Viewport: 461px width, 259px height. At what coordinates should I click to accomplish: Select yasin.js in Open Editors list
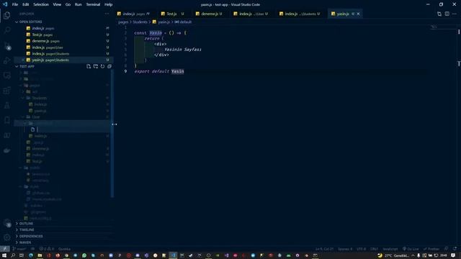pos(63,60)
